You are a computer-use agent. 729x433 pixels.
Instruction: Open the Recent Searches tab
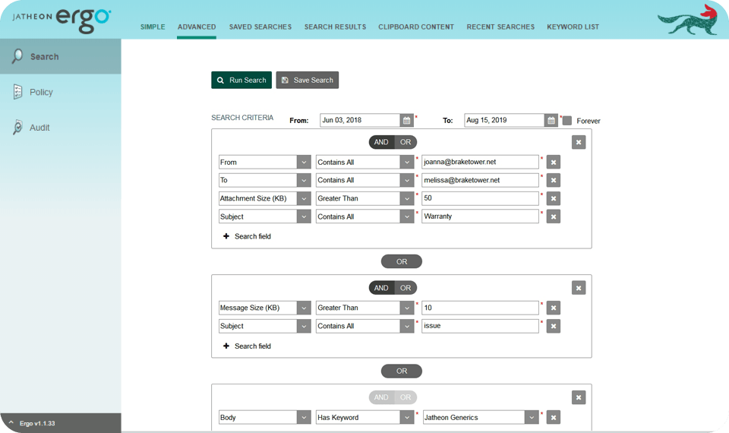click(x=500, y=27)
